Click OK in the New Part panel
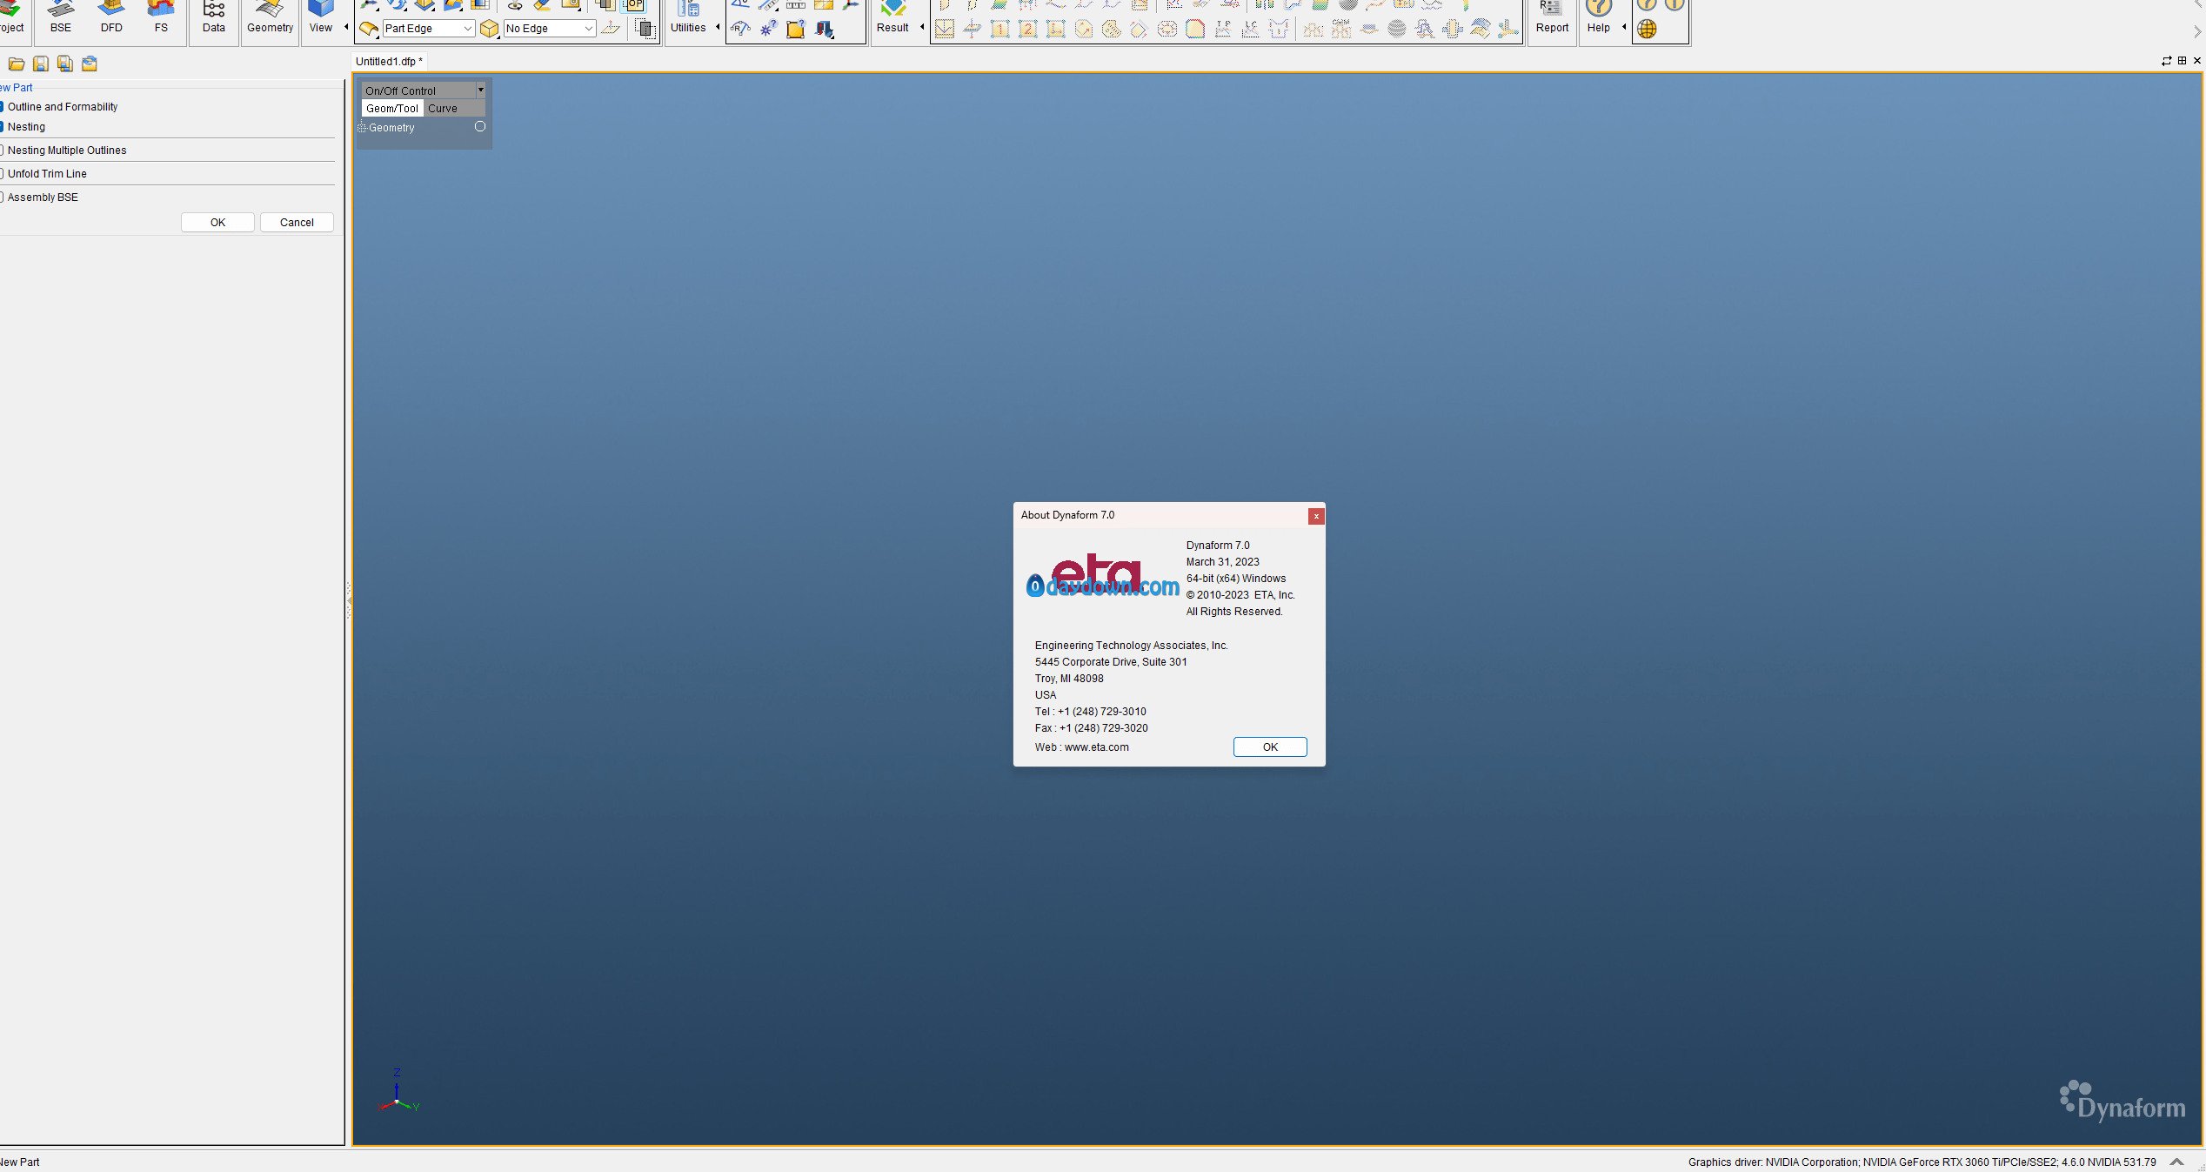This screenshot has height=1172, width=2206. (x=218, y=223)
